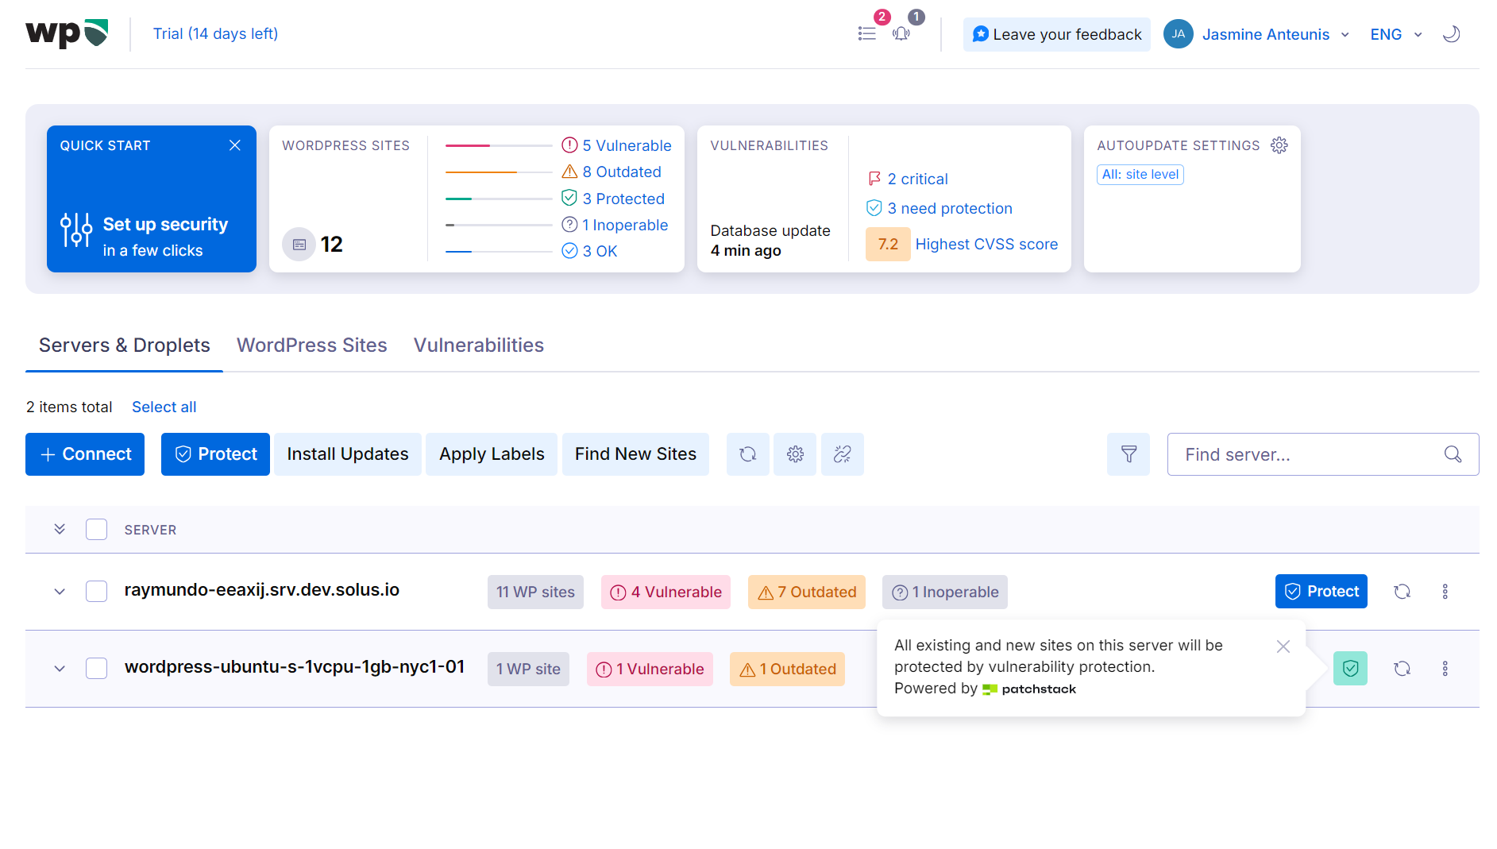Close the Quick Start card
This screenshot has height=849, width=1497.
coord(235,145)
